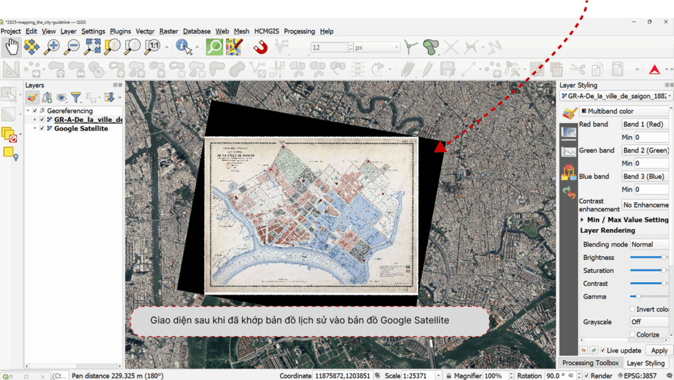Open Manage Map Themes eye icon
674x380 pixels.
(x=61, y=97)
